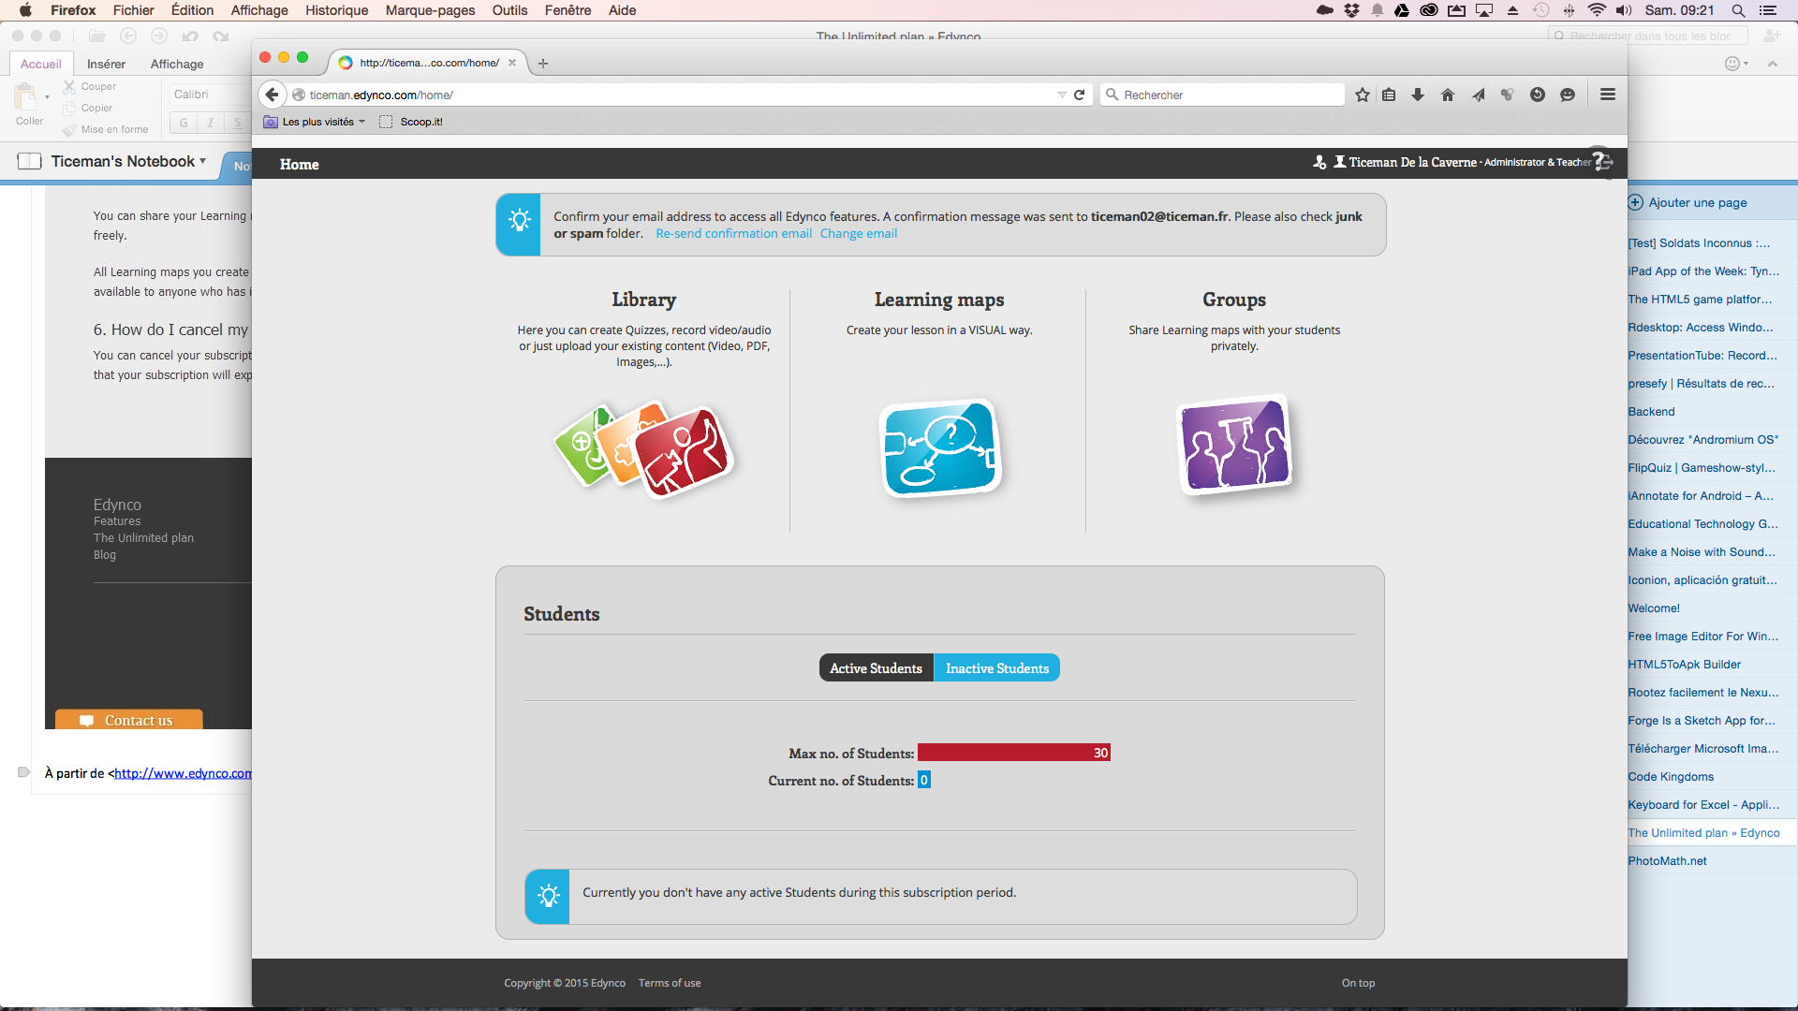
Task: Go to the Firefox home page icon
Action: pyautogui.click(x=1448, y=95)
